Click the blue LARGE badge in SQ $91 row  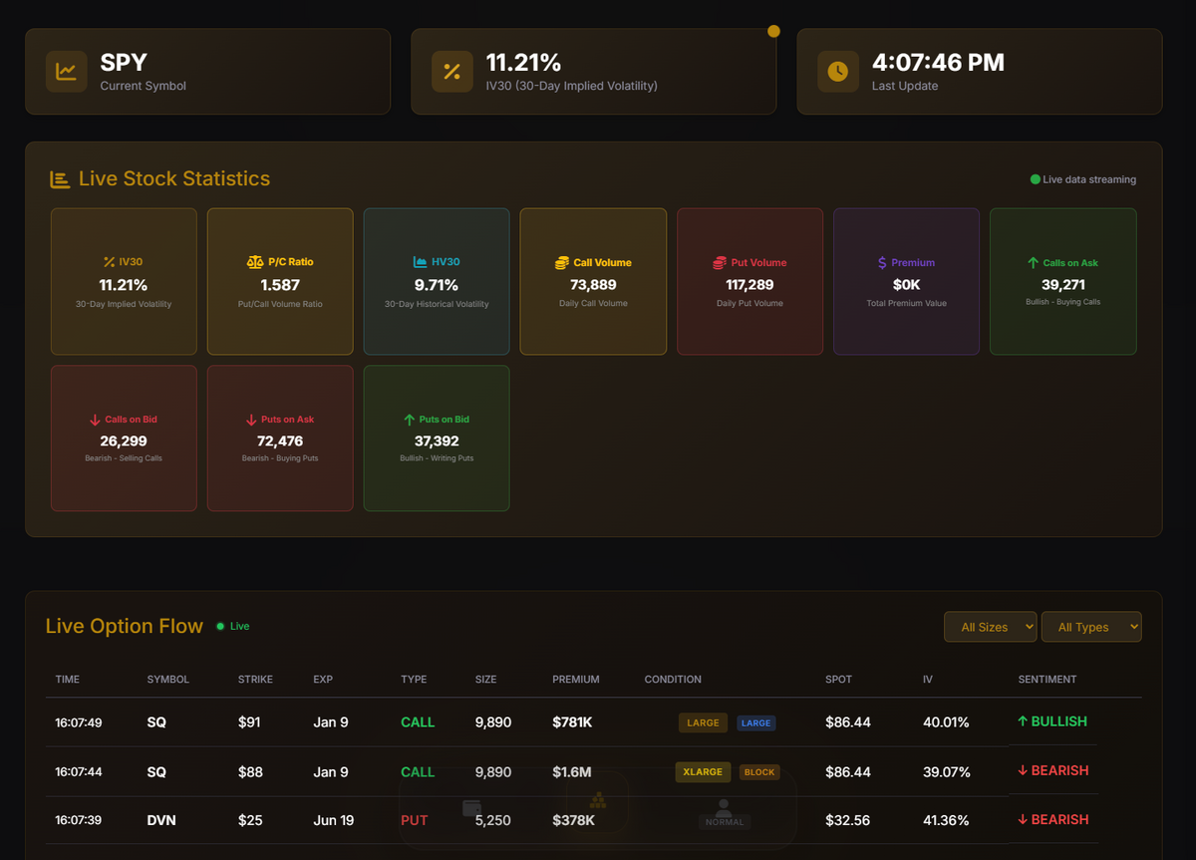[x=756, y=723]
